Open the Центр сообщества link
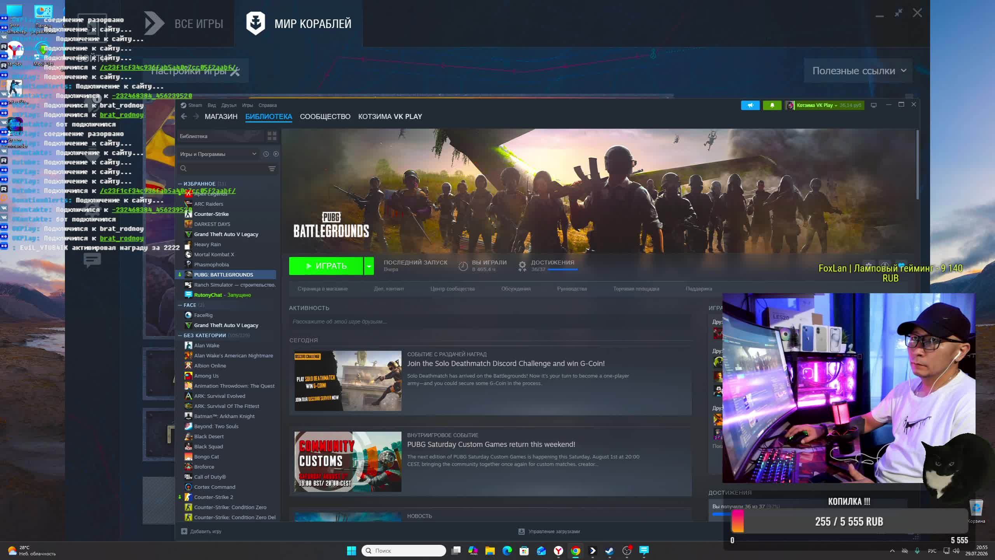The image size is (995, 560). click(x=452, y=289)
